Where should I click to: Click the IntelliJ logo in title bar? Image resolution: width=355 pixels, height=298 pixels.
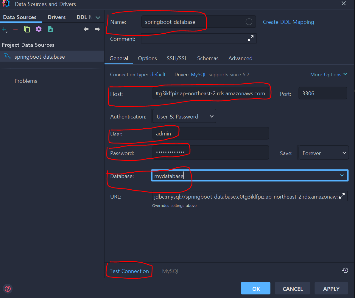coord(6,4)
